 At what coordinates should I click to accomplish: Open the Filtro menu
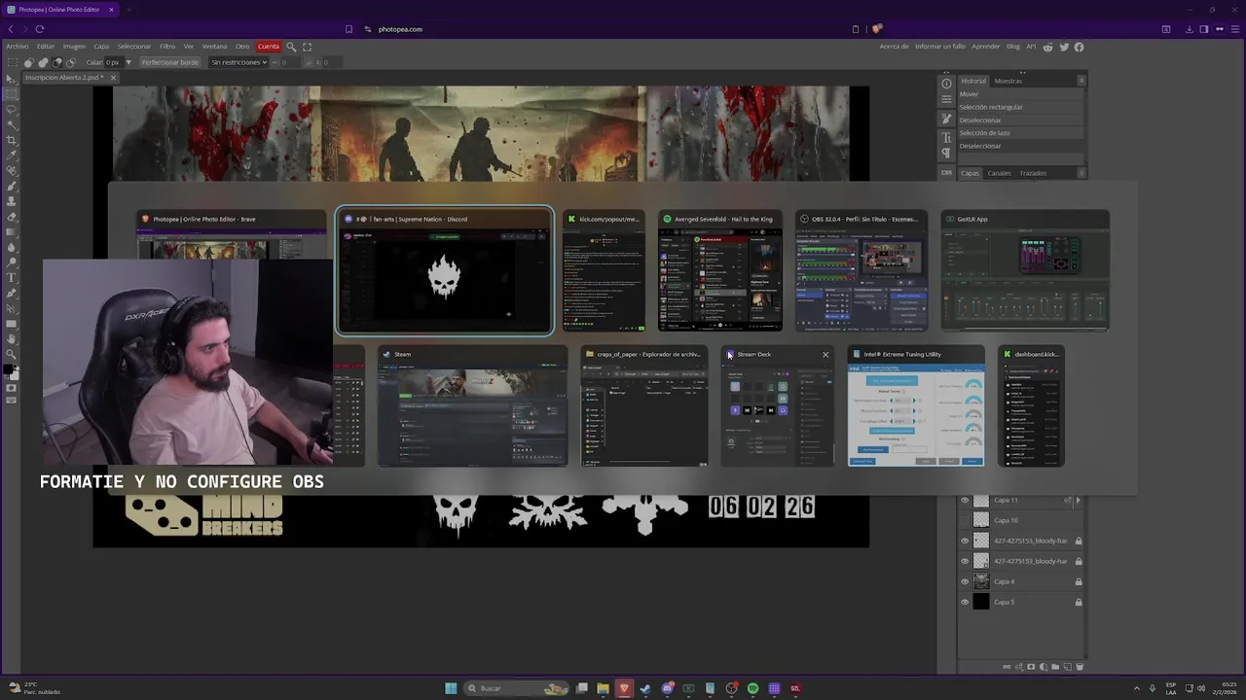[x=167, y=47]
